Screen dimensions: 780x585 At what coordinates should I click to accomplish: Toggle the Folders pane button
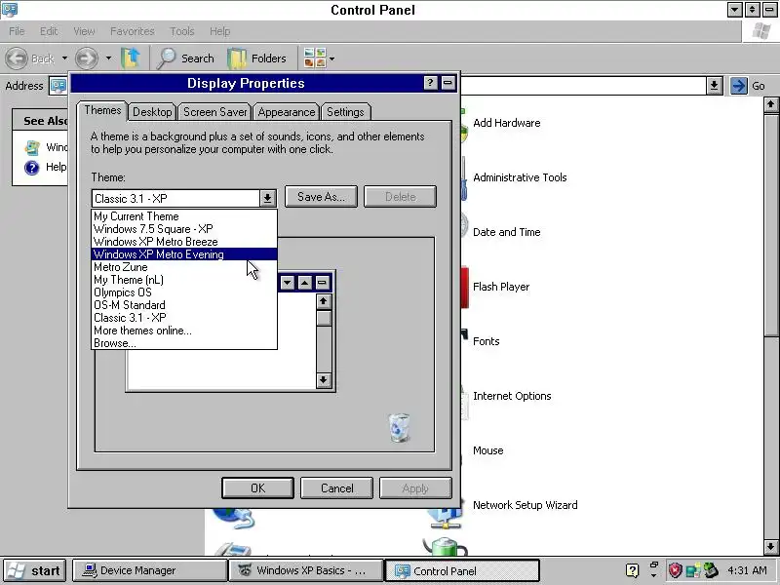(x=257, y=58)
